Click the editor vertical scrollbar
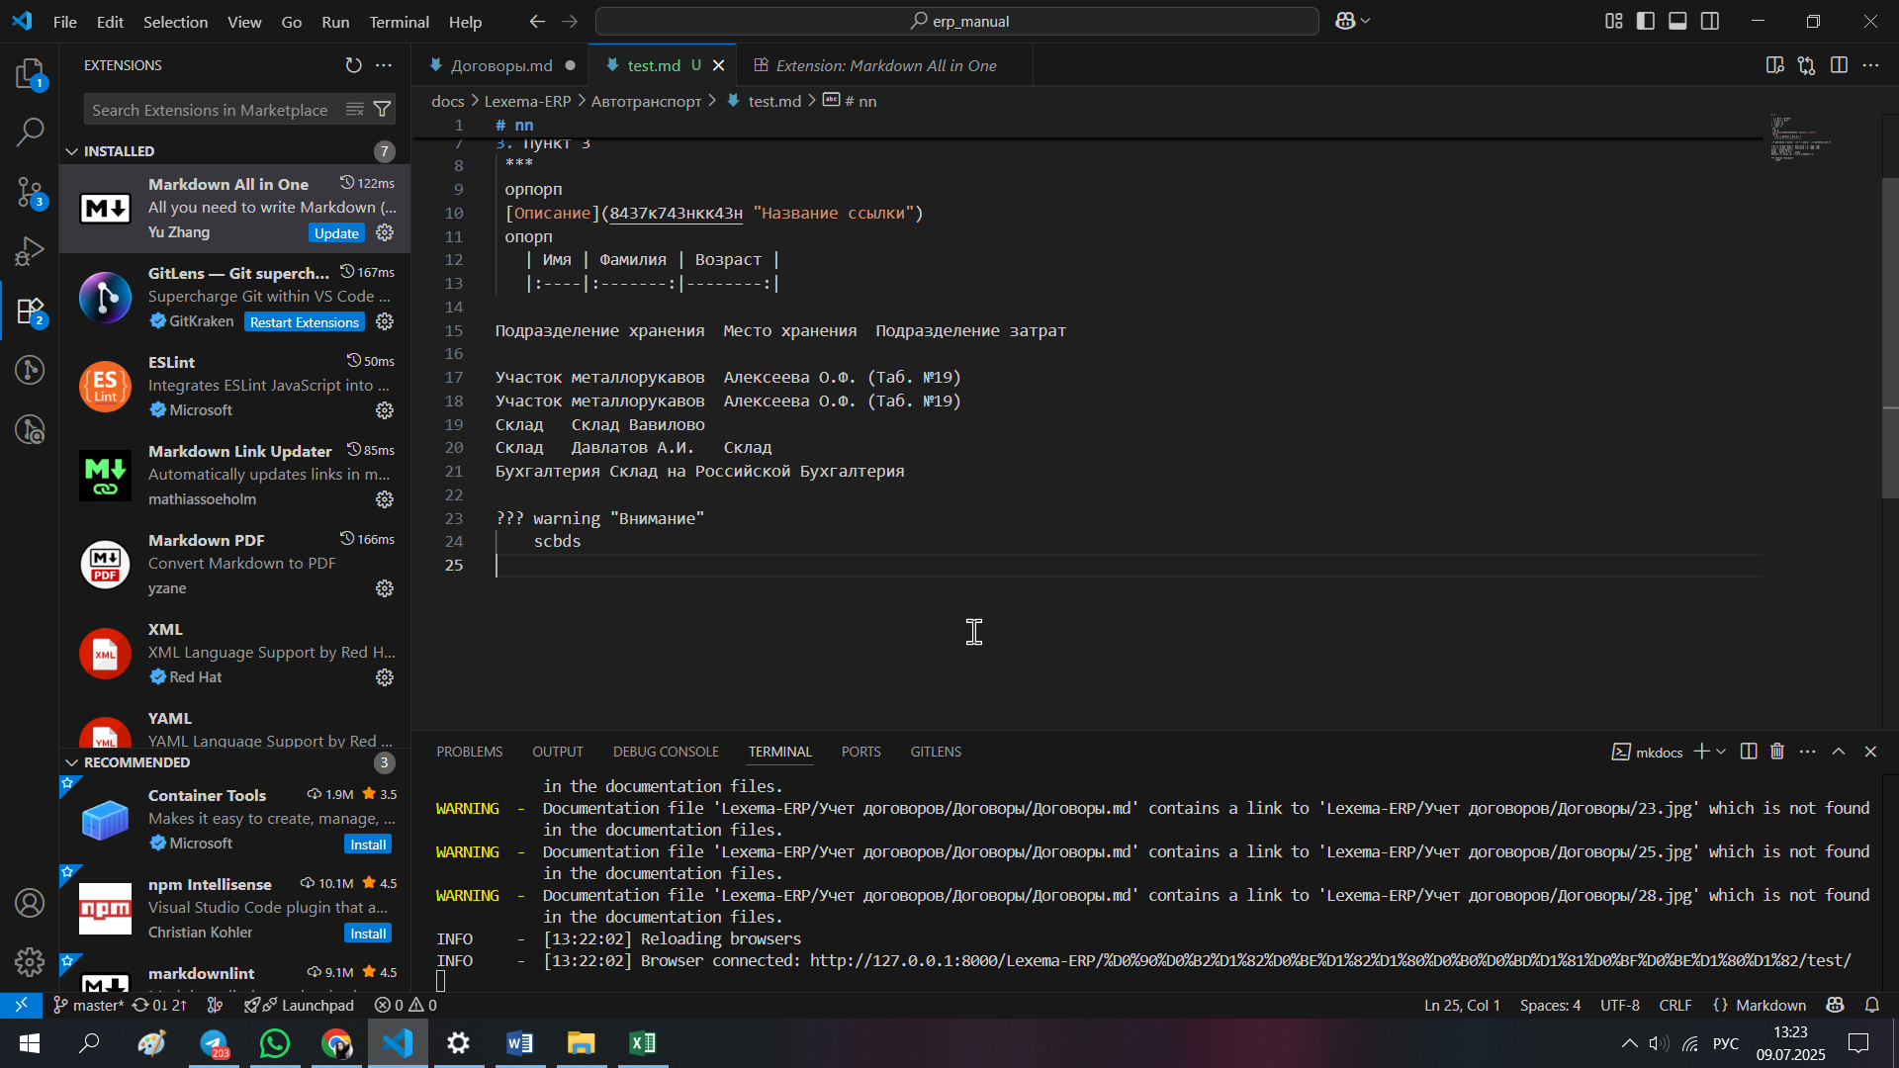Viewport: 1899px width, 1068px height. tap(1890, 336)
